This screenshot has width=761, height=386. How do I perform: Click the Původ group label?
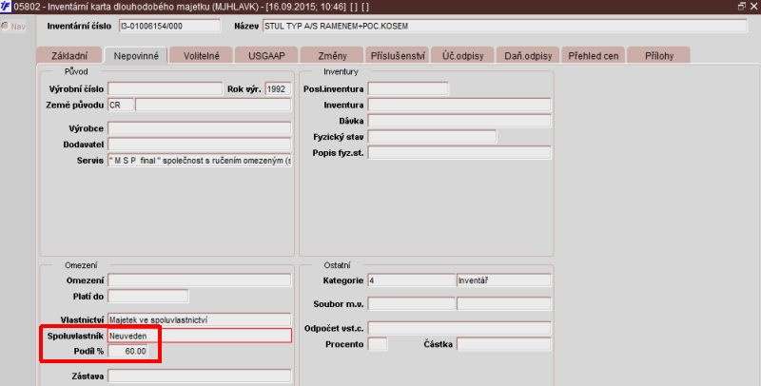[76, 71]
